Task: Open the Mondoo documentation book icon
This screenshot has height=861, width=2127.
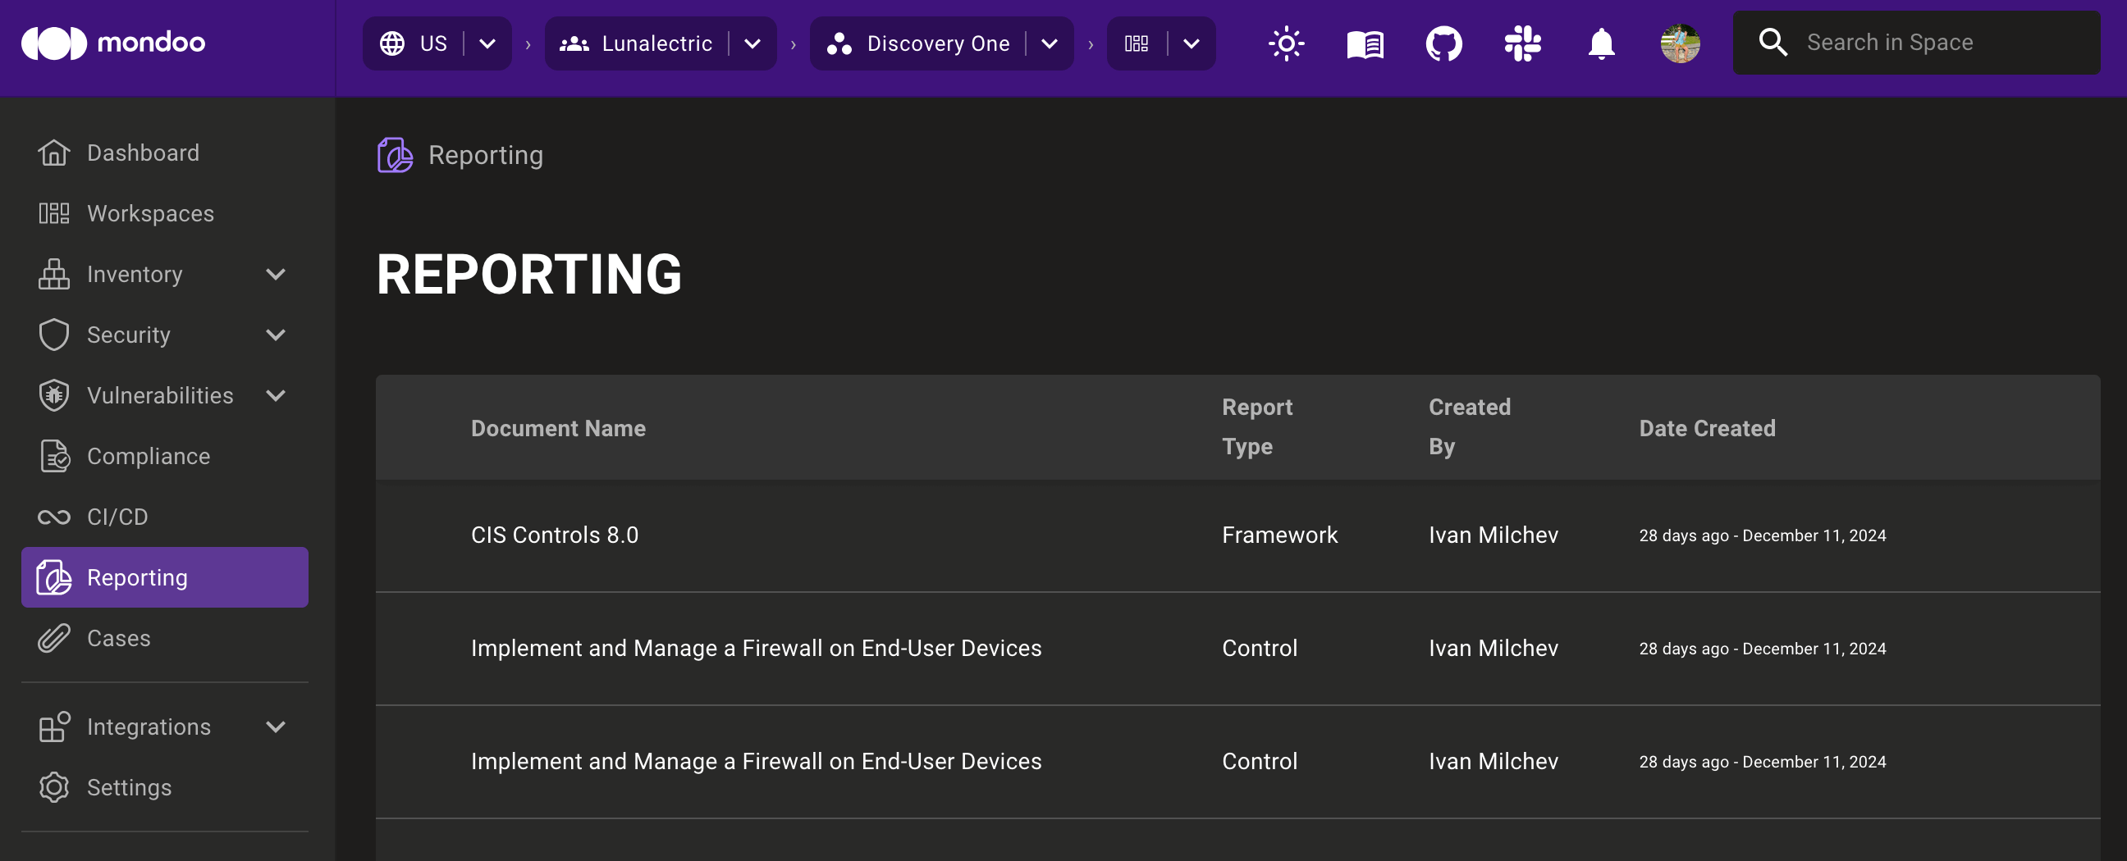Action: click(1363, 43)
